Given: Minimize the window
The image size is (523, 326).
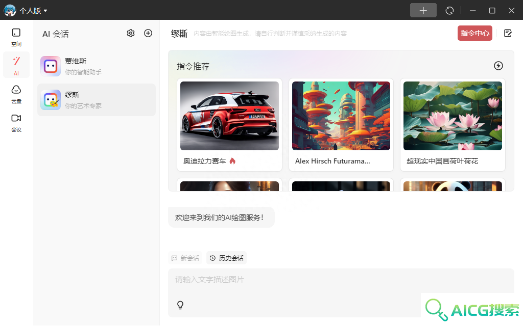Looking at the screenshot, I should pos(472,11).
